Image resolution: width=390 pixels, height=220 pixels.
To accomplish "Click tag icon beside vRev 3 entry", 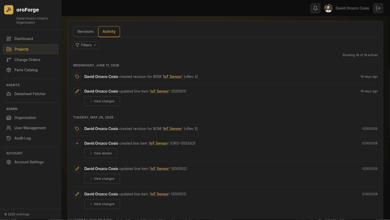I will [x=77, y=77].
